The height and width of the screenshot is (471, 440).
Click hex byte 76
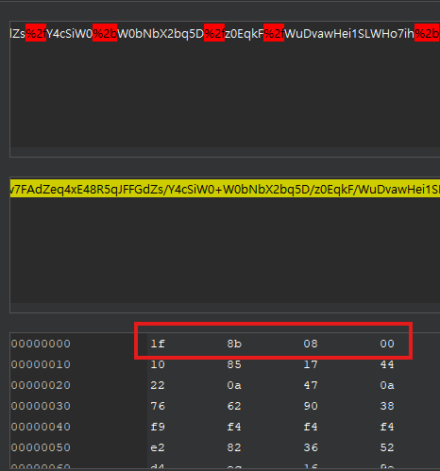(158, 406)
